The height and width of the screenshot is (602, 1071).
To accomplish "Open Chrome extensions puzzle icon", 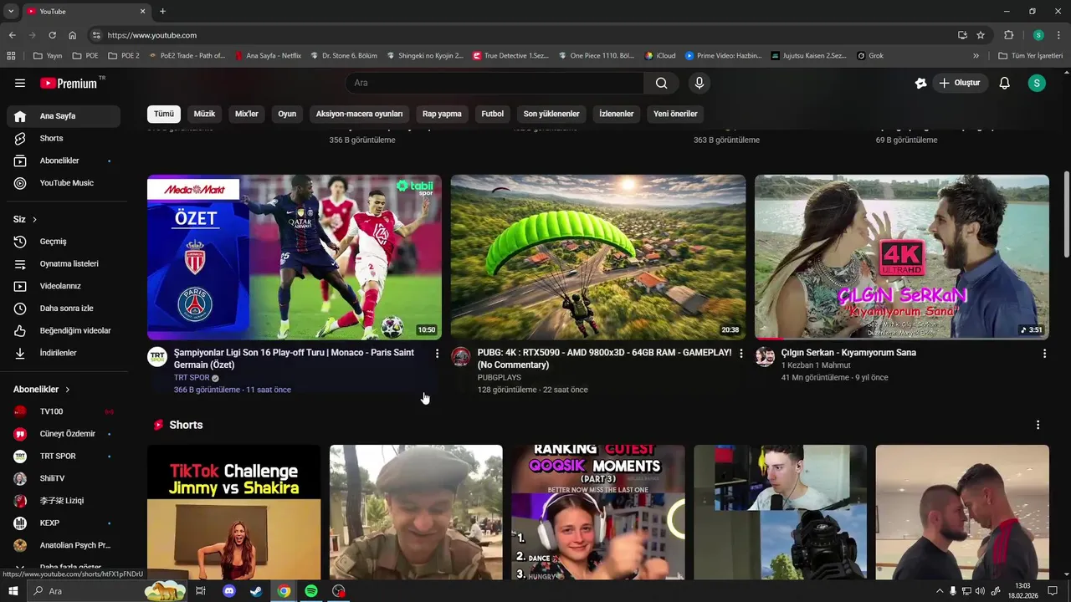I will [x=1008, y=35].
